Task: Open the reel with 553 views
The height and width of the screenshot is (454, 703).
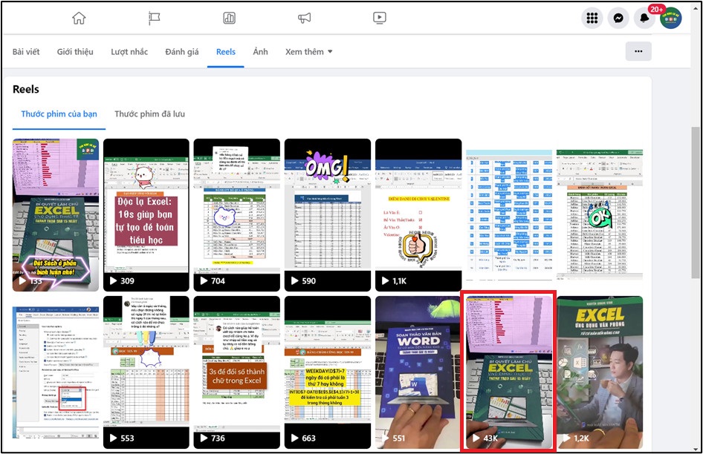Action: (x=146, y=372)
